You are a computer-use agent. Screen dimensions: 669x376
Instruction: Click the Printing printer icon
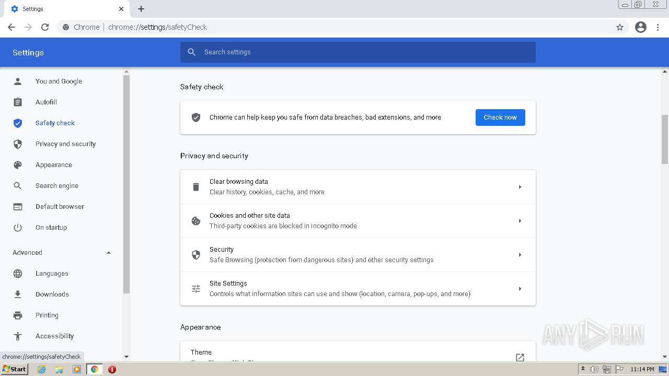[18, 315]
